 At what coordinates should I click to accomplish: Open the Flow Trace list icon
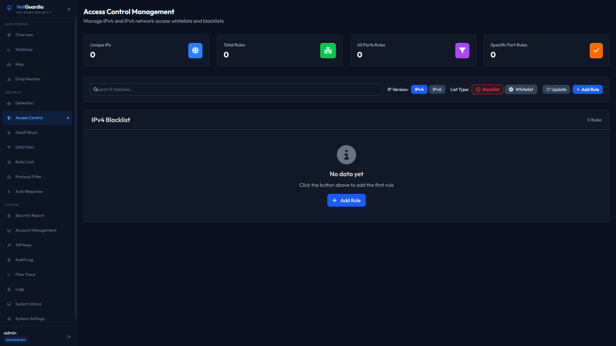pyautogui.click(x=9, y=275)
